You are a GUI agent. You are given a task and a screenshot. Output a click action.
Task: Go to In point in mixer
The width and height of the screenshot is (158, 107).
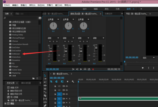(x=73, y=69)
